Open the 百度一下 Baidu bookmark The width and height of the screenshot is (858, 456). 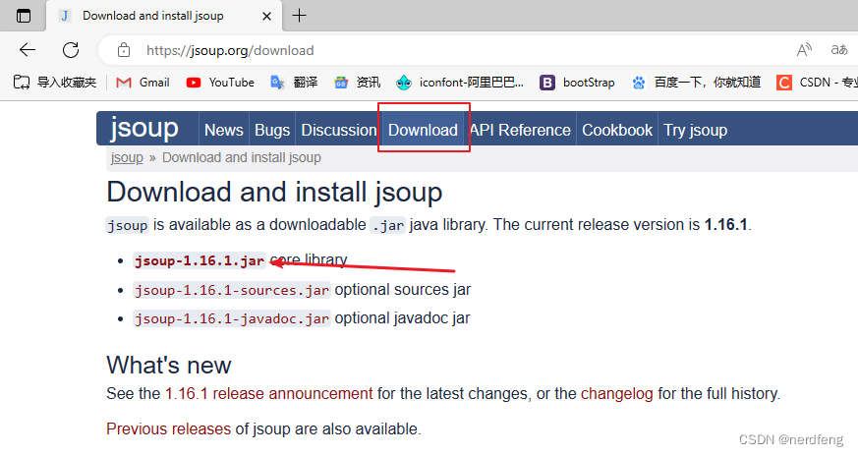696,83
